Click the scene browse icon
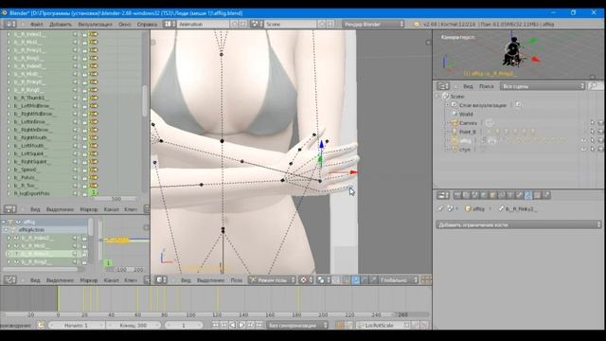Image resolution: width=606 pixels, height=341 pixels. click(256, 24)
